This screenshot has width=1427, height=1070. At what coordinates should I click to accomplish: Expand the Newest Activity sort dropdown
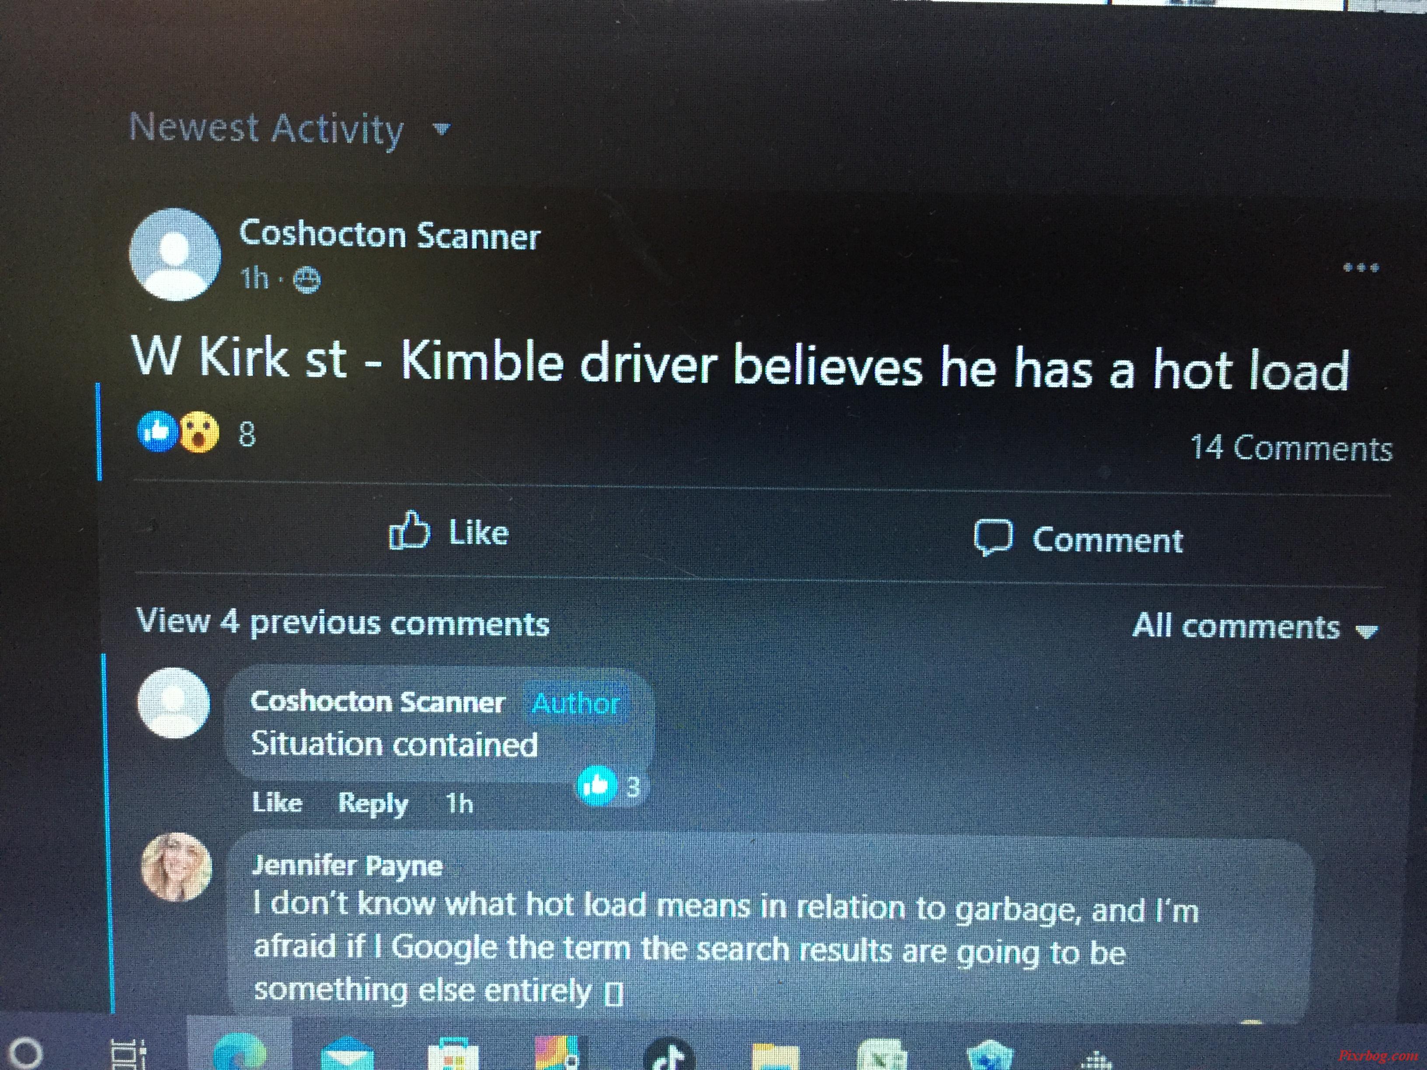click(x=290, y=129)
